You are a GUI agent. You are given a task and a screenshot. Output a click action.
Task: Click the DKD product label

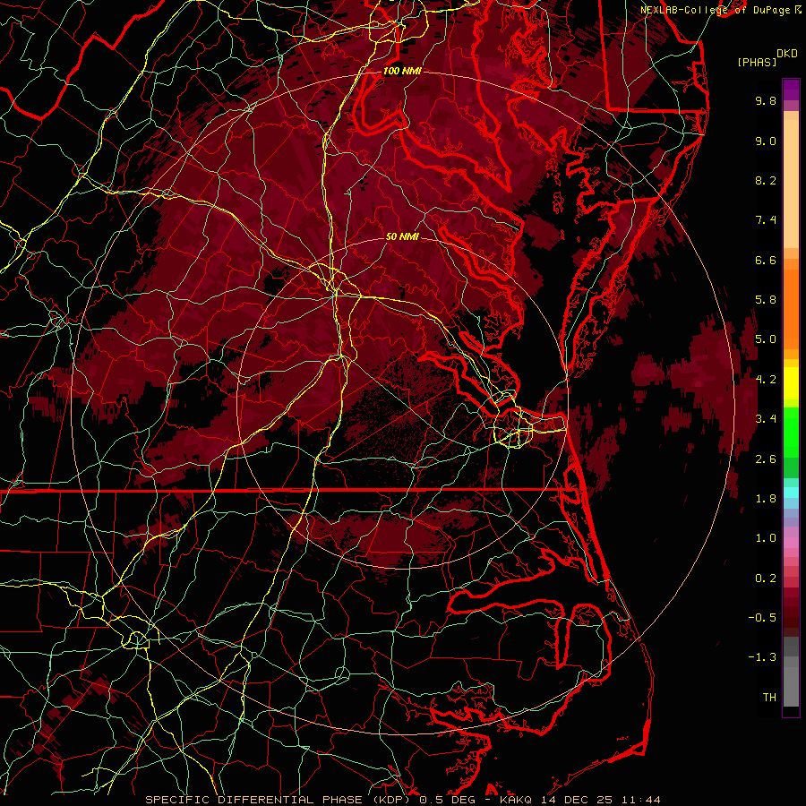point(787,53)
